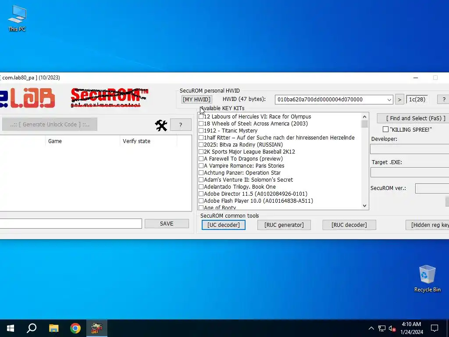Viewport: 449px width, 337px height.
Task: Check Adam's Venture II: Solomon's Secret
Action: pyautogui.click(x=201, y=179)
